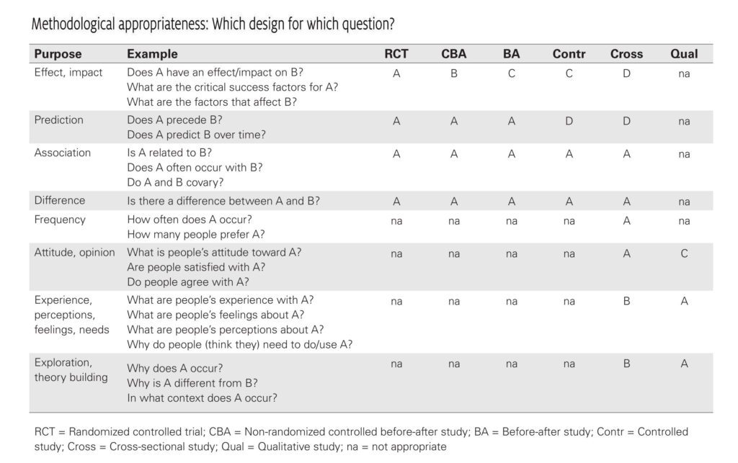The height and width of the screenshot is (463, 738).
Task: Select the Prediction row label
Action: point(59,120)
